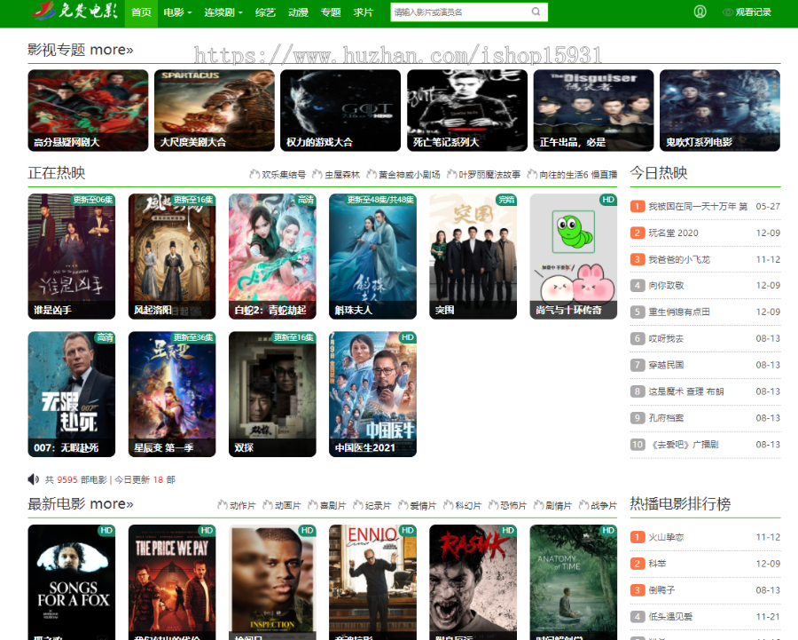Image resolution: width=798 pixels, height=640 pixels.
Task: Expand the 电影 dropdown menu
Action: [177, 12]
